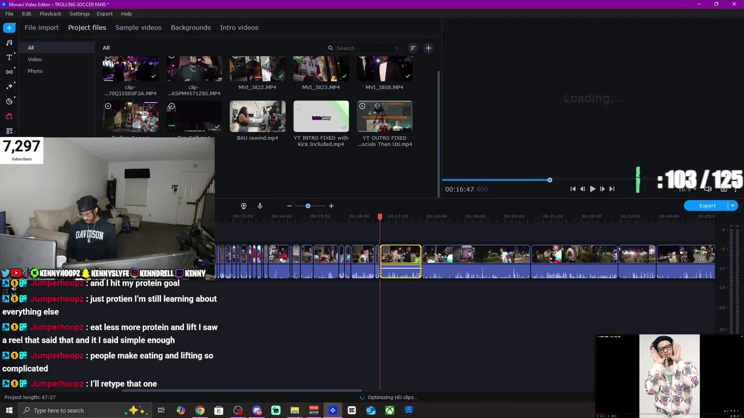Click the add media plus icon

[x=428, y=48]
